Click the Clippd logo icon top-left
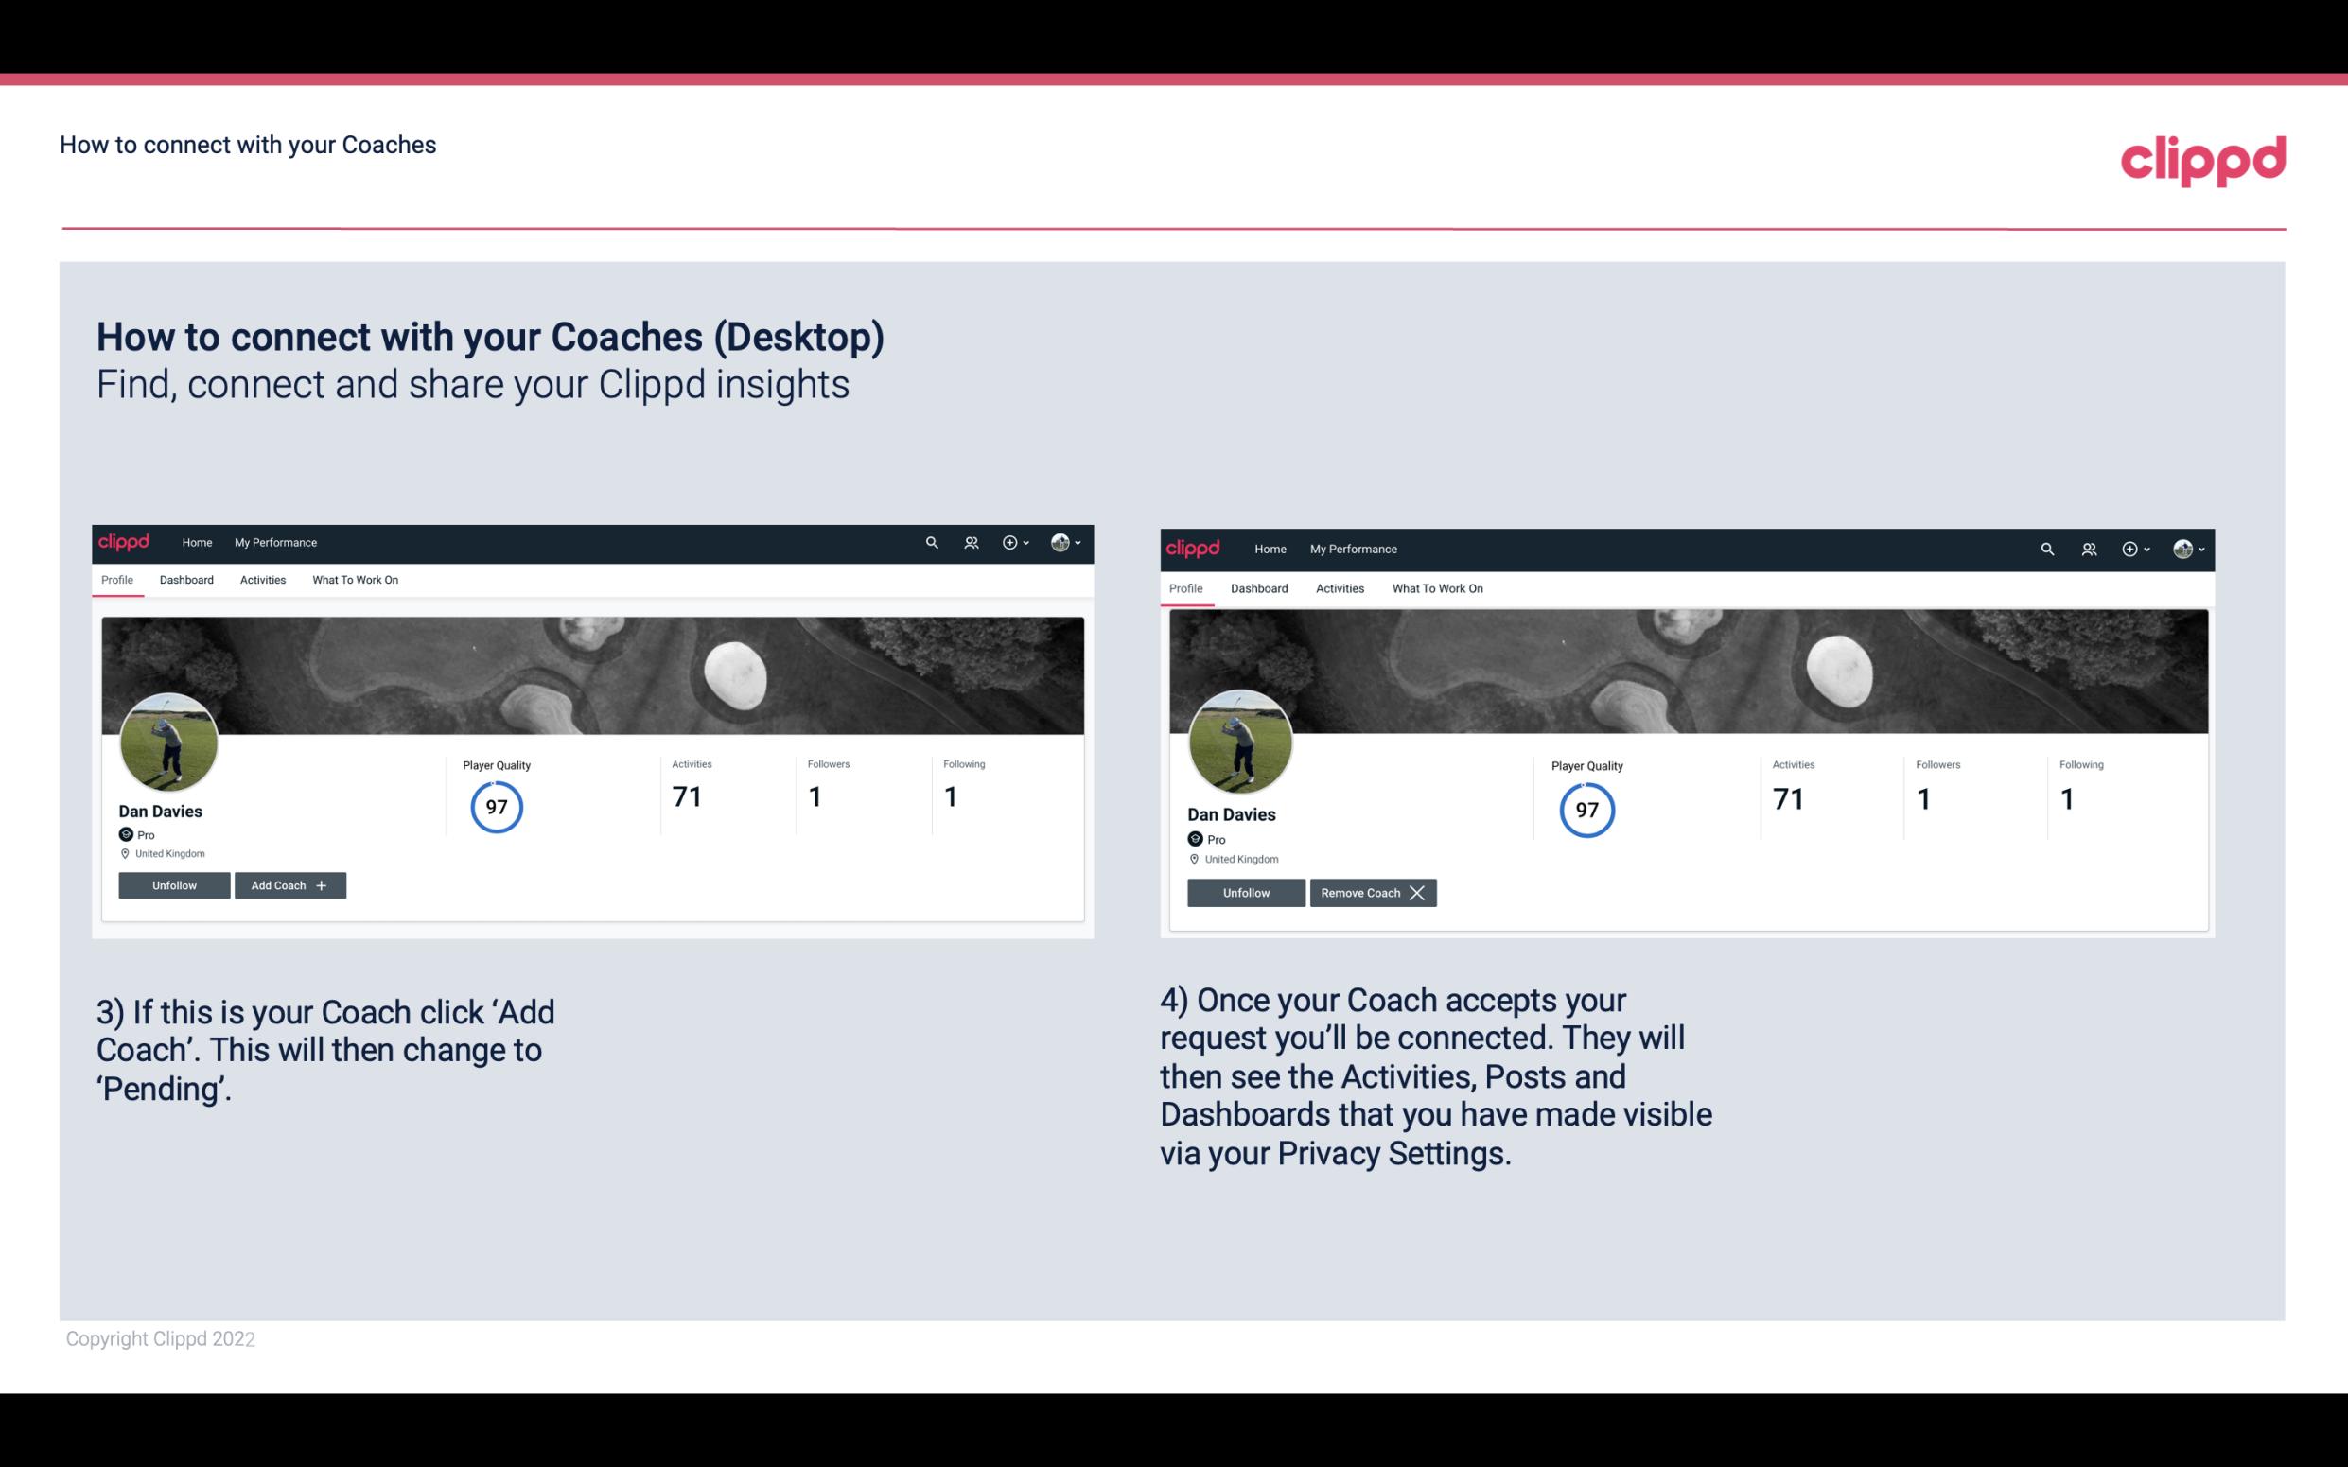Viewport: 2348px width, 1467px height. click(127, 543)
